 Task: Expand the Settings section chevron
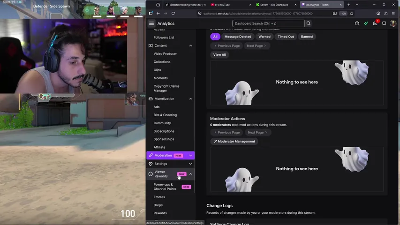190,164
